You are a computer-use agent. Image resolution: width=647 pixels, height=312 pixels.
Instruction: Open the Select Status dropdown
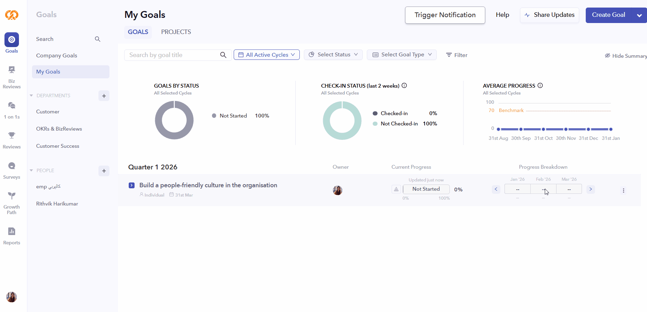(333, 55)
